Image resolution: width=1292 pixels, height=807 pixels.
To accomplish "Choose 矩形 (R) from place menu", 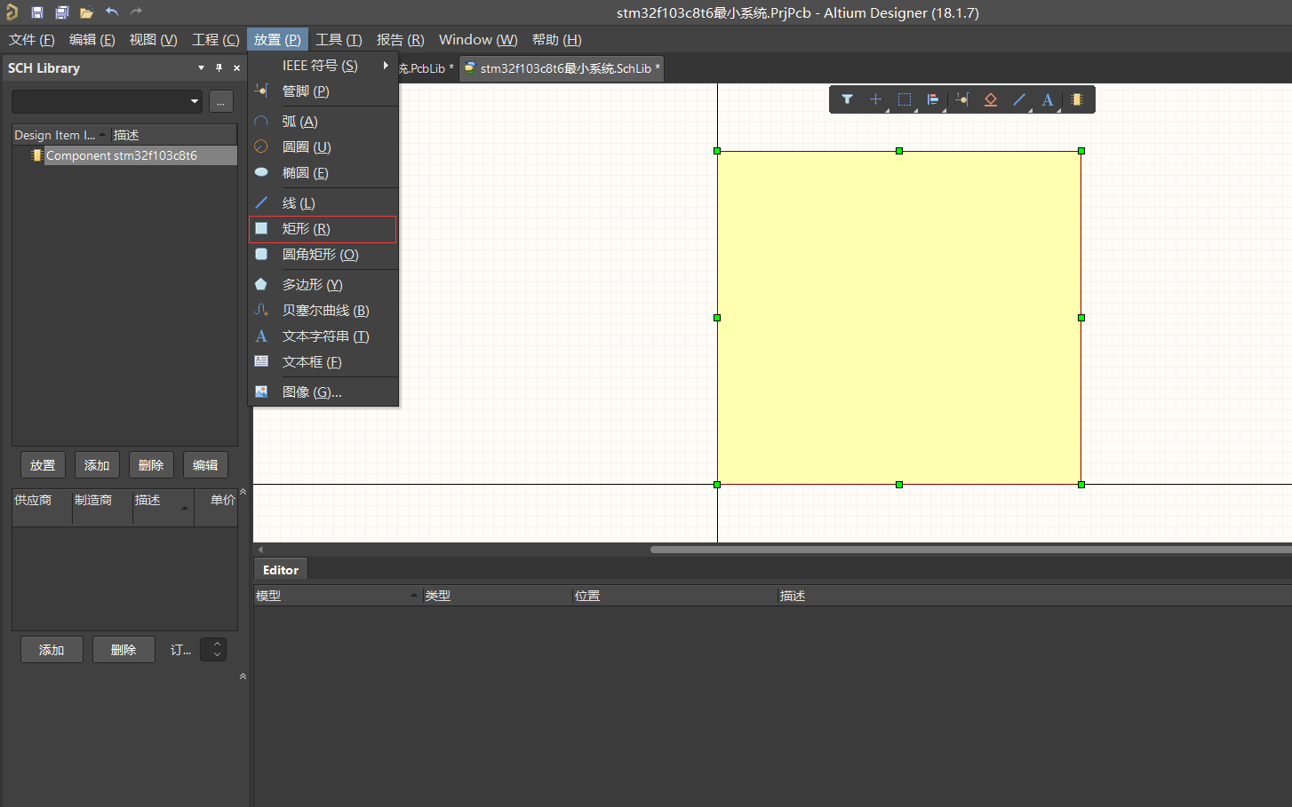I will coord(322,229).
